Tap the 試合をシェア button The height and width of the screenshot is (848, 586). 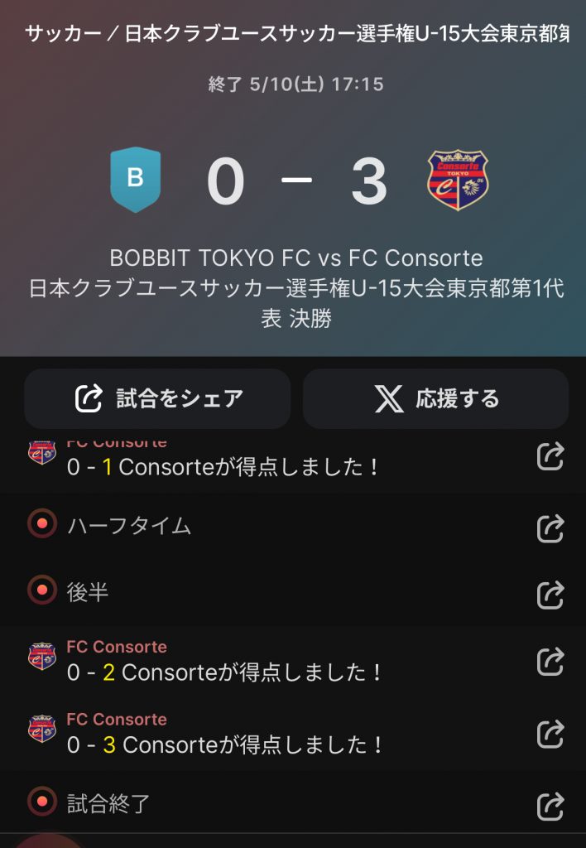(157, 398)
